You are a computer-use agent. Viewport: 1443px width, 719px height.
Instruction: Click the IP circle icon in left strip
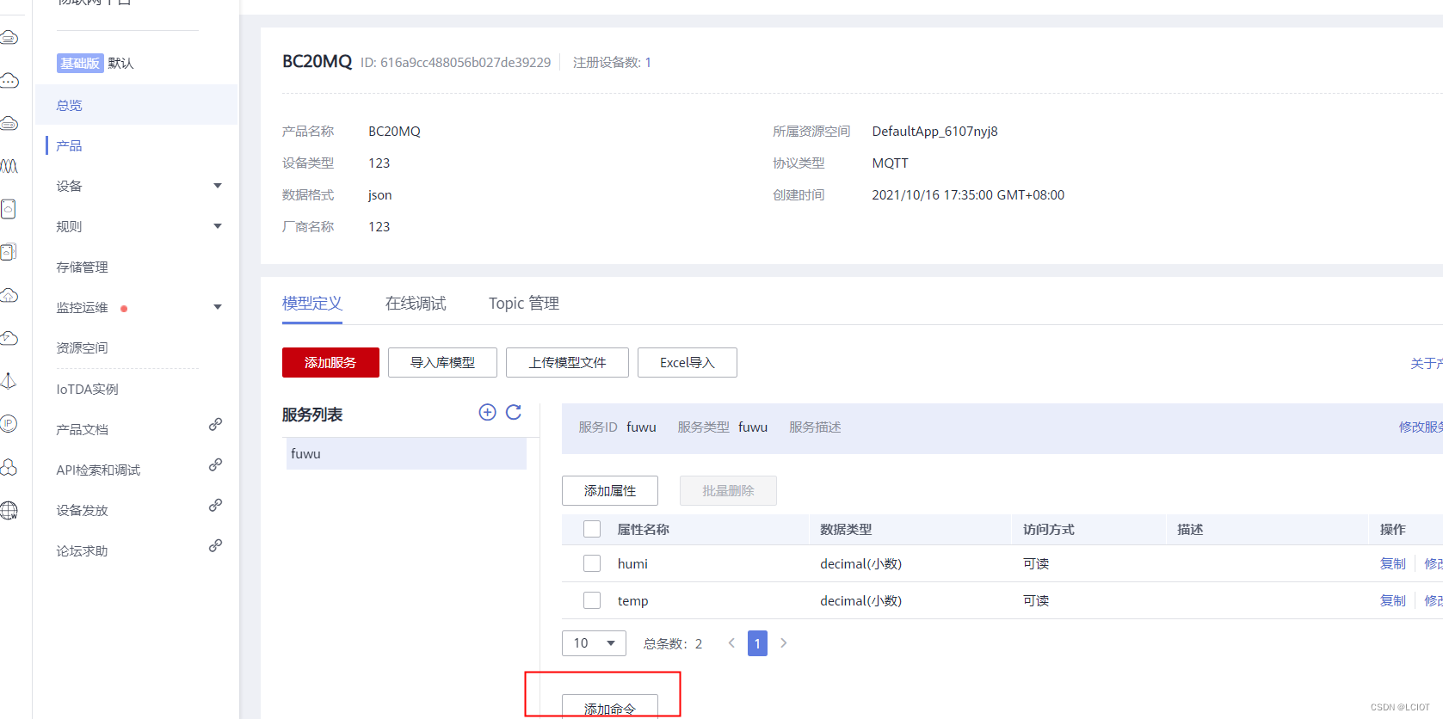(x=9, y=423)
